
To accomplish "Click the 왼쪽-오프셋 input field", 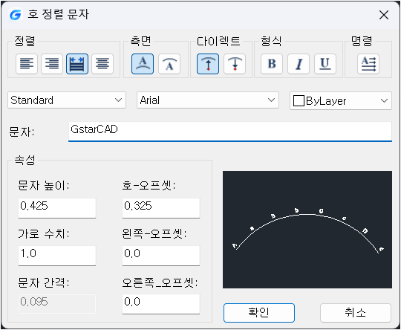I will click(x=161, y=256).
